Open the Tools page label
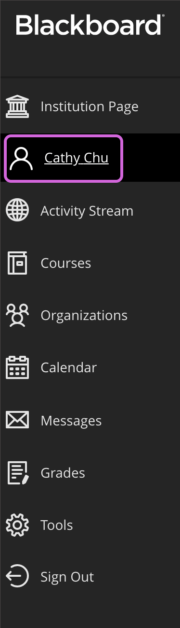The height and width of the screenshot is (628, 180). (56, 525)
